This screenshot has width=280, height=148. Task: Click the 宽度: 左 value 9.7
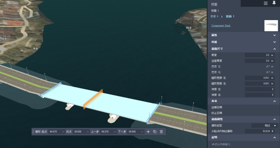pyautogui.click(x=268, y=66)
